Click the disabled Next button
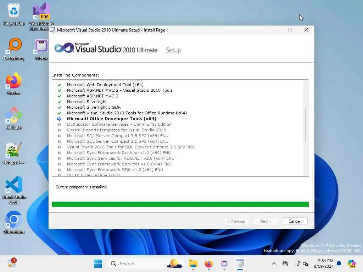The height and width of the screenshot is (272, 363). point(266,221)
